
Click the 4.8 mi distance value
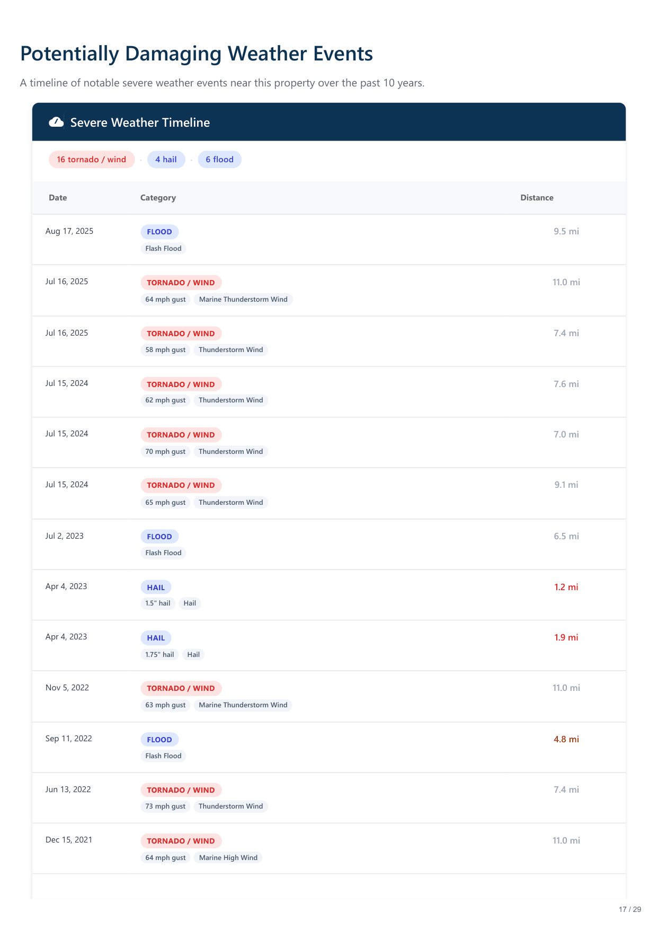(566, 739)
